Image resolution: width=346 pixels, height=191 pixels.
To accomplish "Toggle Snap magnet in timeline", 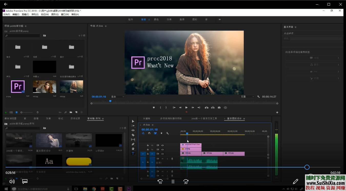I will coord(149,133).
